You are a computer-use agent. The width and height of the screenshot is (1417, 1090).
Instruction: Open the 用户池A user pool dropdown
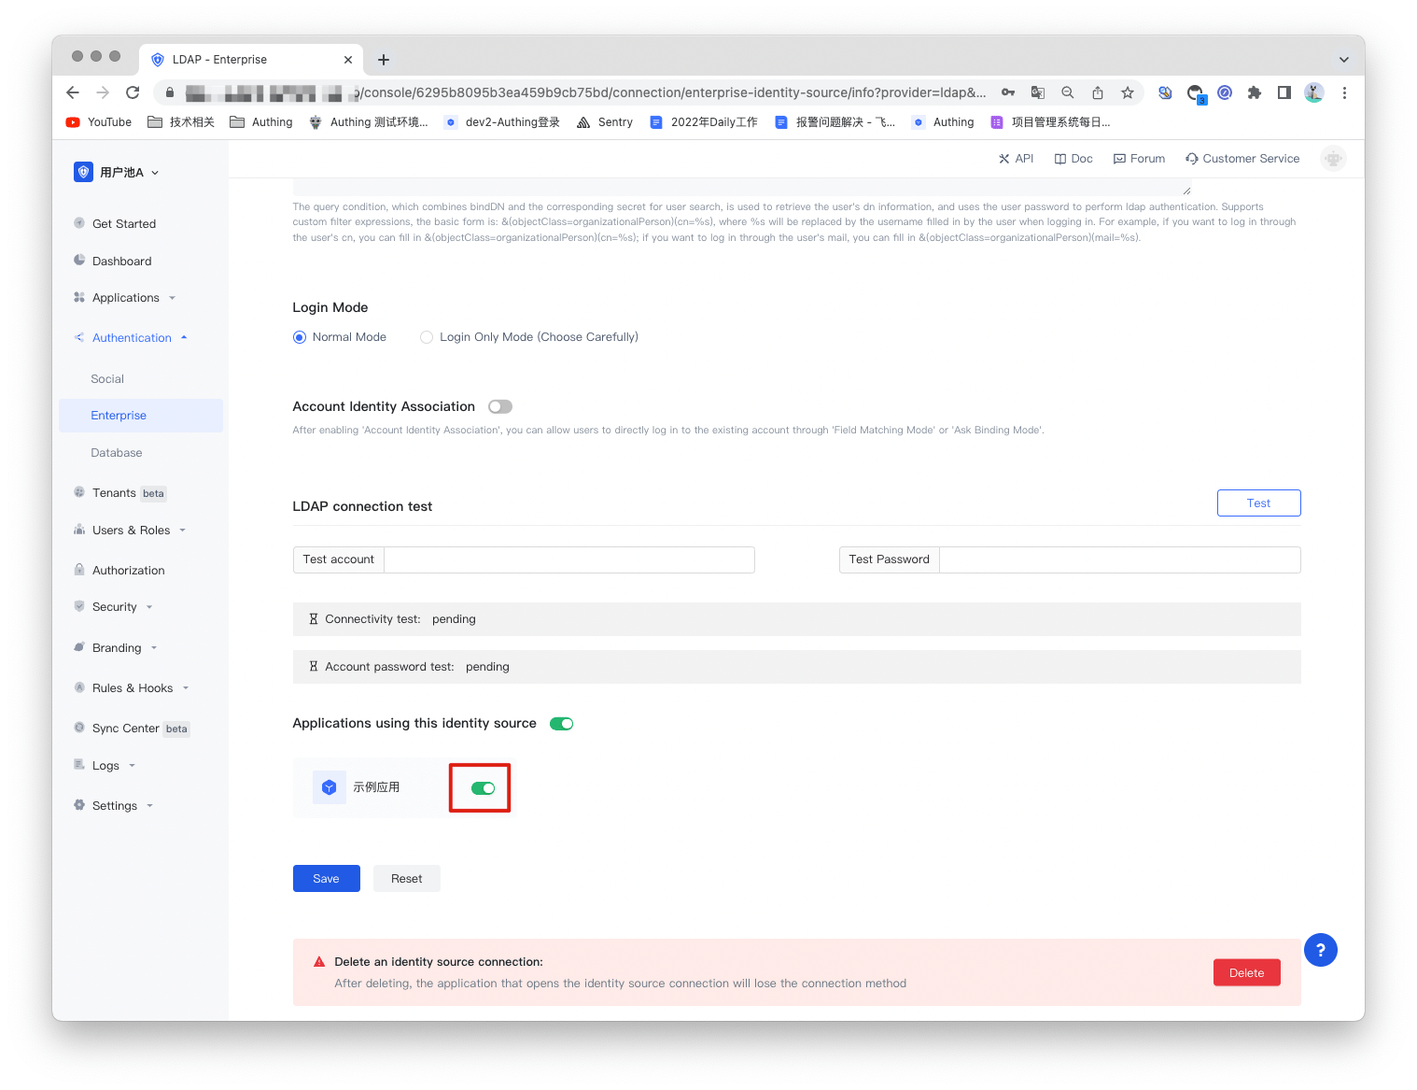pyautogui.click(x=121, y=173)
